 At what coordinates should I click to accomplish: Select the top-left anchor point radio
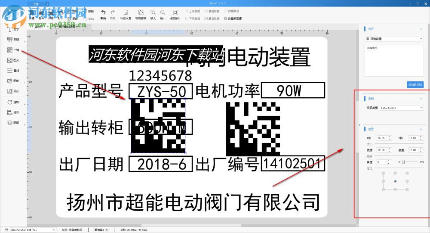[384, 173]
